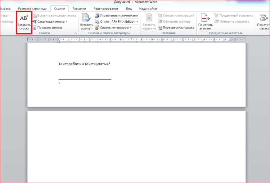270x183 pixels.
Task: Open the Вставка tab
Action: point(5,9)
